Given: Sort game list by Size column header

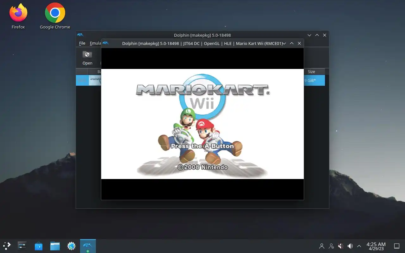Looking at the screenshot, I should click(x=311, y=72).
